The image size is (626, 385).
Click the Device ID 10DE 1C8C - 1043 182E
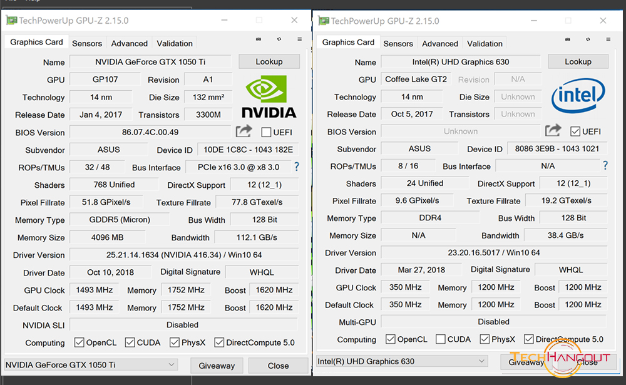pos(249,150)
